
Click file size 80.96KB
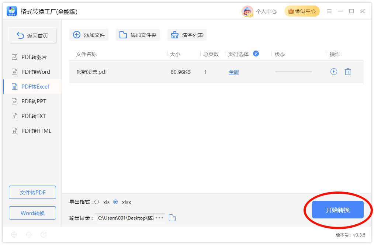click(181, 72)
